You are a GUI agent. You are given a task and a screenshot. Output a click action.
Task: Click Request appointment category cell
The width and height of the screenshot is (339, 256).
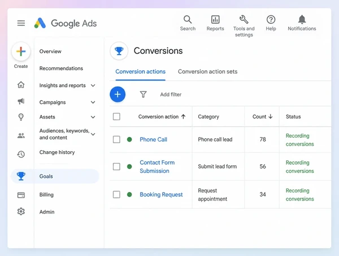tap(212, 195)
